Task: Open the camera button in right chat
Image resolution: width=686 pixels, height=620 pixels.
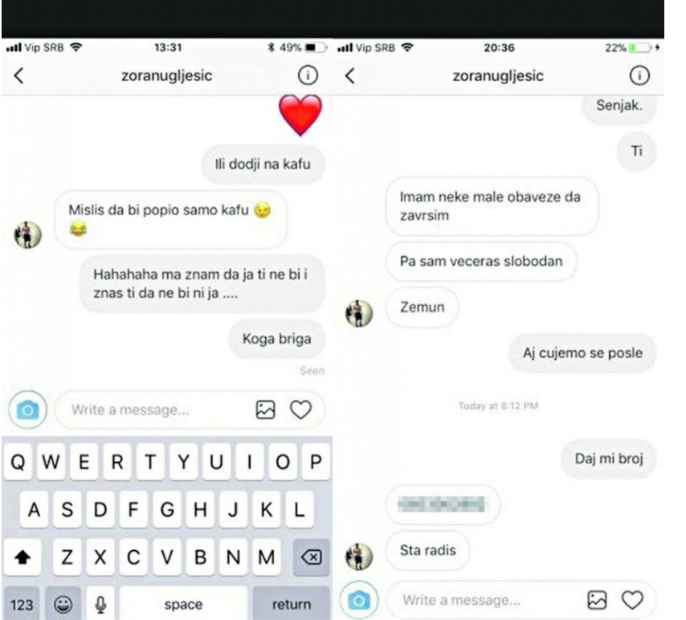Action: tap(359, 600)
